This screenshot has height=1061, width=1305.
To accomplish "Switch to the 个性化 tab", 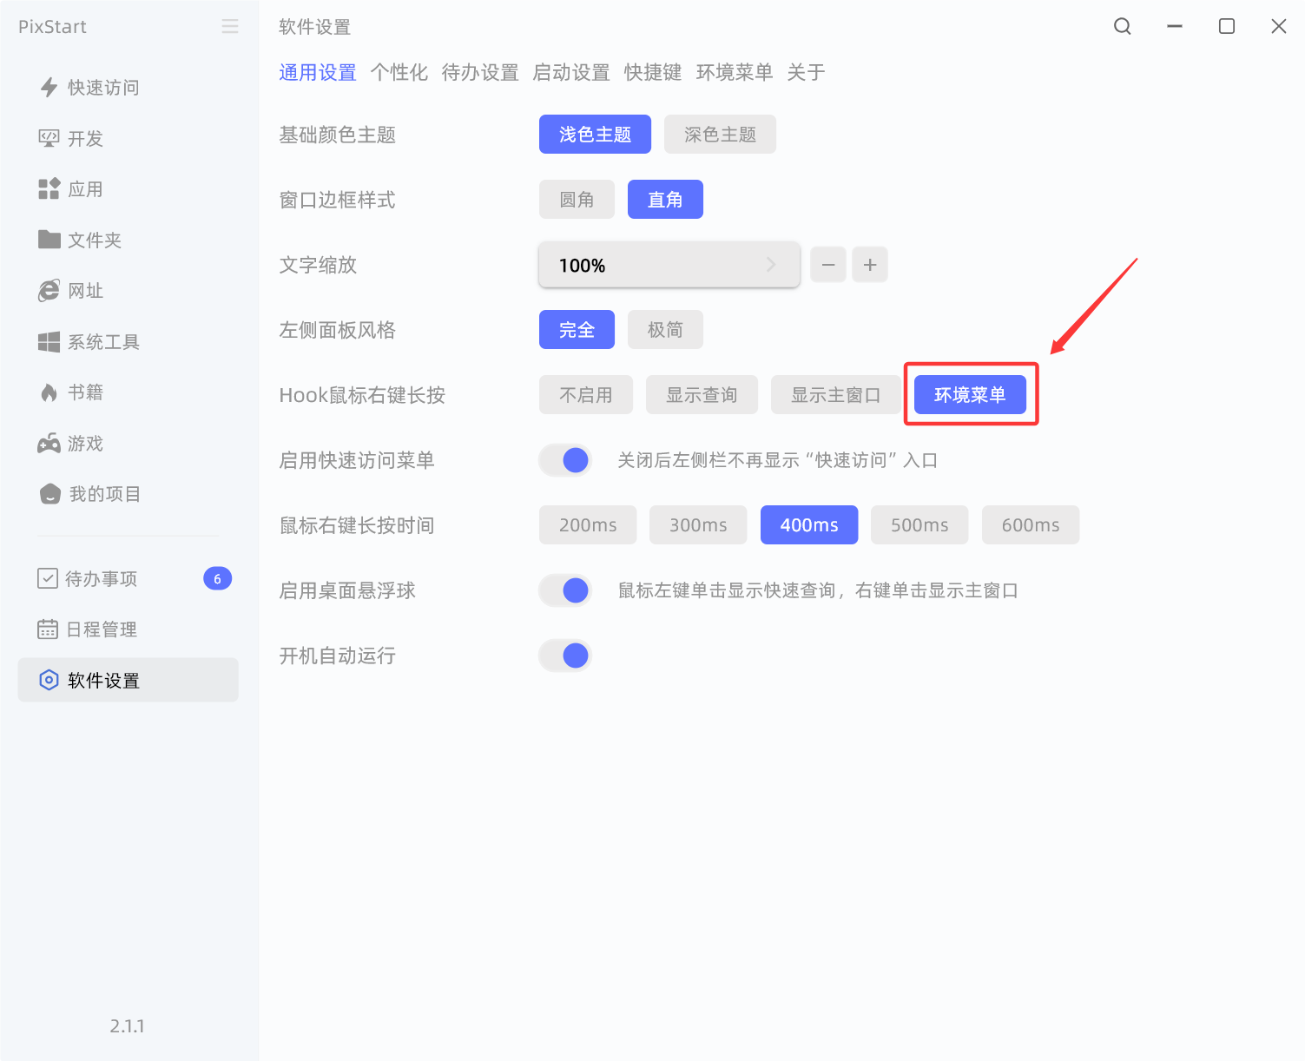I will 399,73.
